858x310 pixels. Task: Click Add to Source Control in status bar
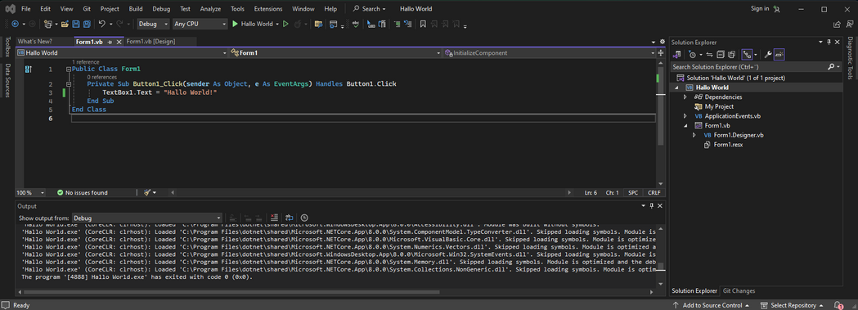point(711,305)
